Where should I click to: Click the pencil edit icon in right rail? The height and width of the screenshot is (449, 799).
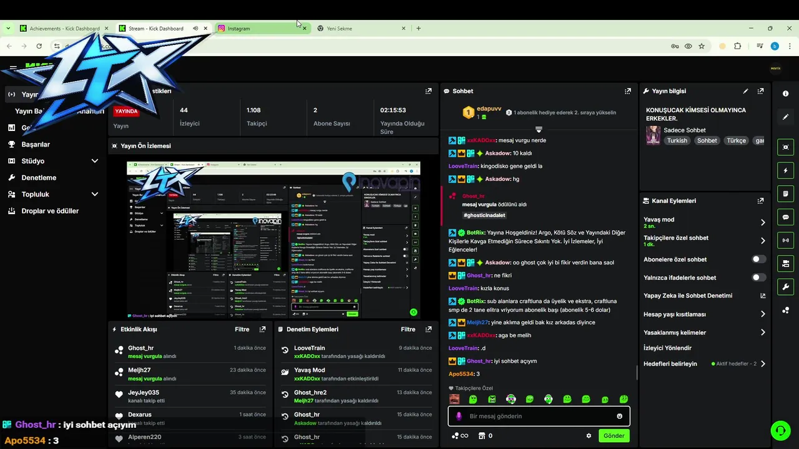[785, 117]
